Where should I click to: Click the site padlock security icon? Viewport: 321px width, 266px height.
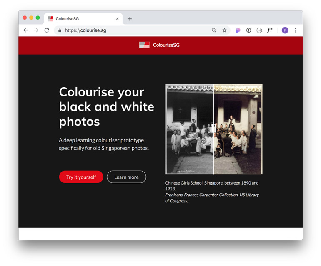[60, 30]
